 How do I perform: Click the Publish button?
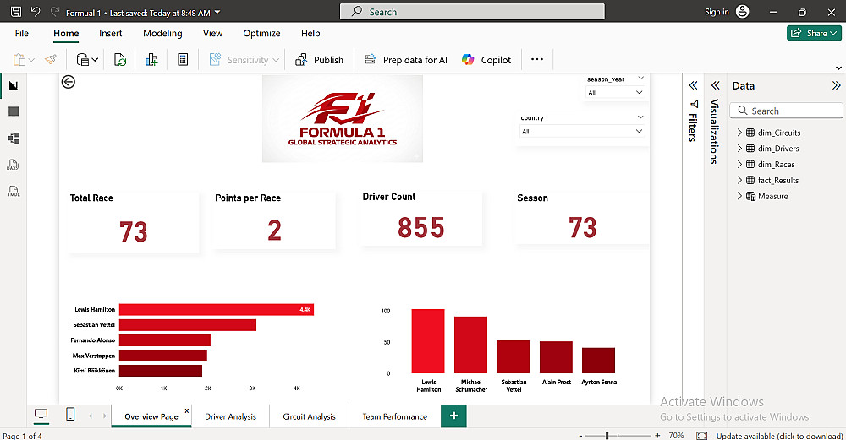click(320, 60)
